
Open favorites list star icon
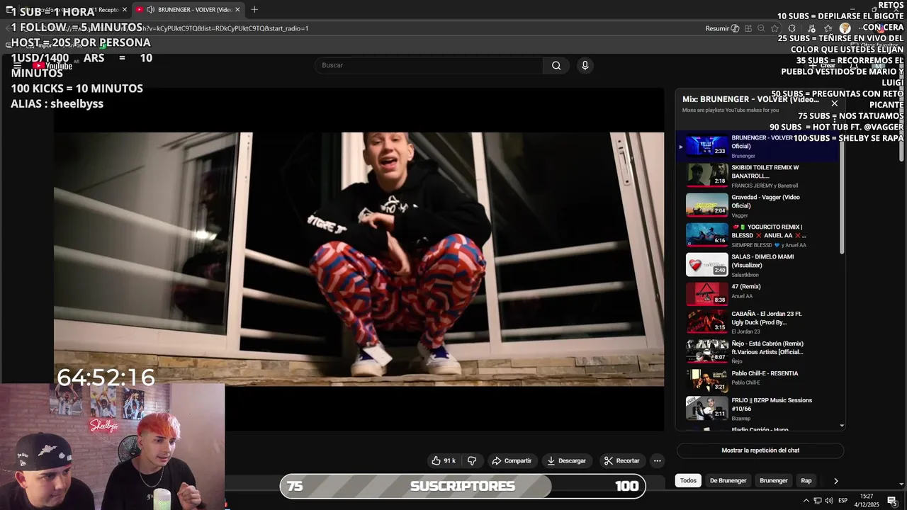[x=828, y=28]
